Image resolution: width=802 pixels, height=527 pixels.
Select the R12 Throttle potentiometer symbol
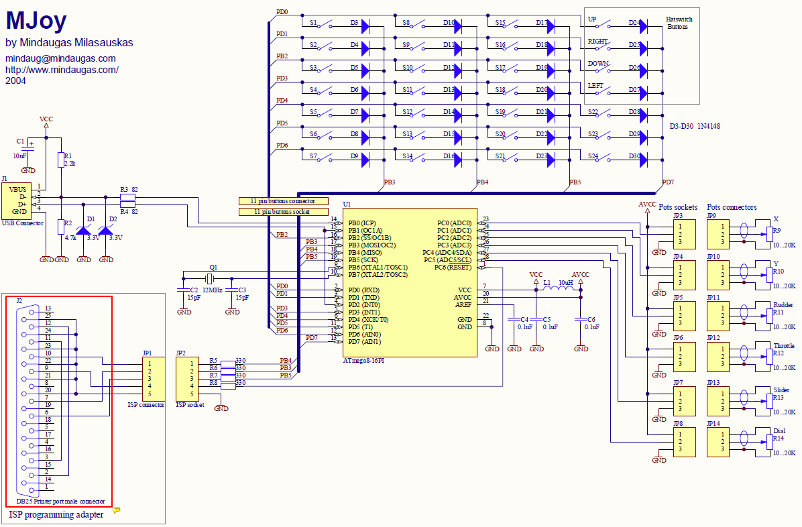768,360
